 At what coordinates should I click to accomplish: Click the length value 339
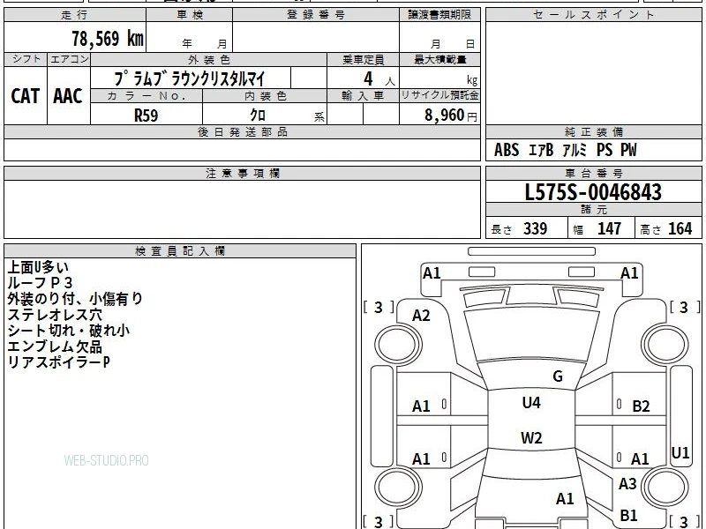coord(536,229)
